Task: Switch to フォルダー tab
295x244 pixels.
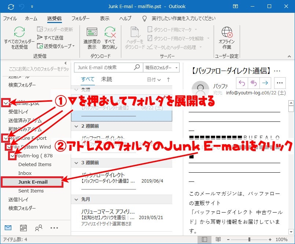Action: pos(81,18)
